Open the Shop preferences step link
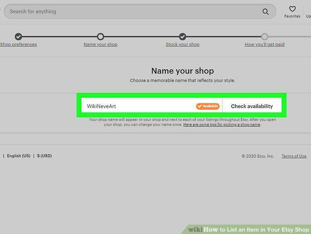311x234 pixels. click(x=18, y=44)
